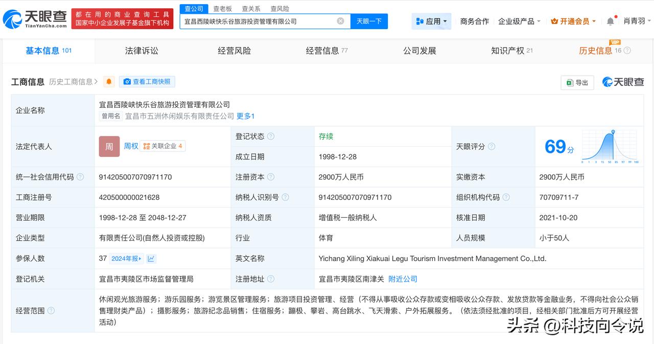The image size is (654, 344).
Task: Click the help icon beside 登记状态
Action: 271,136
